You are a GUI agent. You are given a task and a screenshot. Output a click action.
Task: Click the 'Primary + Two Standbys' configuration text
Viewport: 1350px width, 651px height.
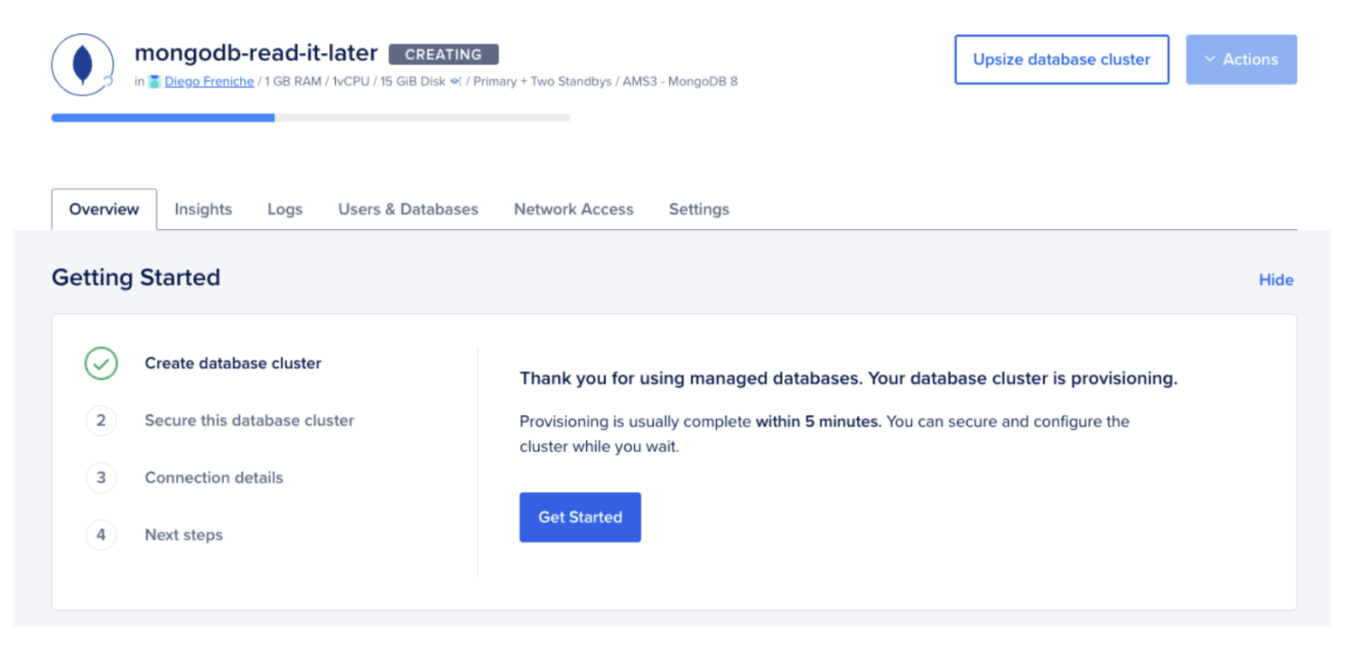[543, 81]
